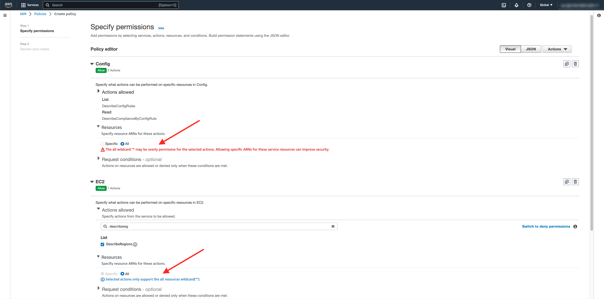
Task: Uncheck the DescribeRegions checkbox
Action: (x=102, y=244)
